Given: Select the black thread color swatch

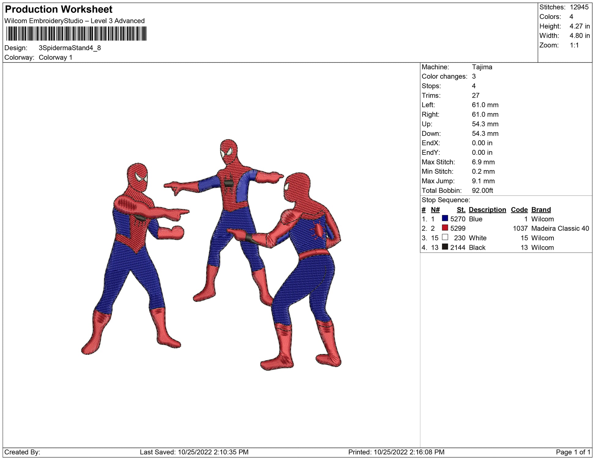Looking at the screenshot, I should (x=445, y=247).
